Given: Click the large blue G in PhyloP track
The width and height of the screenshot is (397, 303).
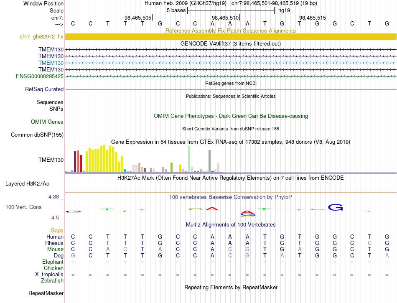Looking at the screenshot, I should [x=335, y=208].
